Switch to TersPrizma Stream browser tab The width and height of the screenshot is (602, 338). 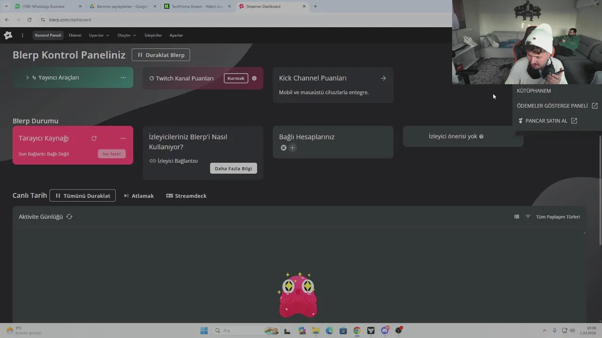coord(198,7)
